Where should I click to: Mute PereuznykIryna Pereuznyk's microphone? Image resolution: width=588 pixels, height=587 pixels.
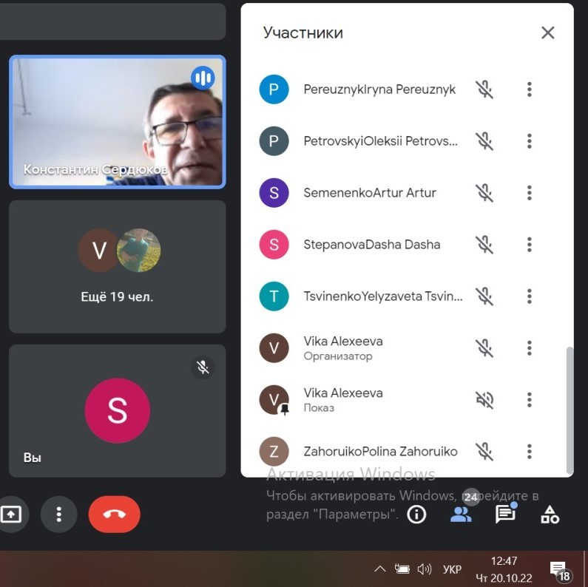tap(484, 89)
